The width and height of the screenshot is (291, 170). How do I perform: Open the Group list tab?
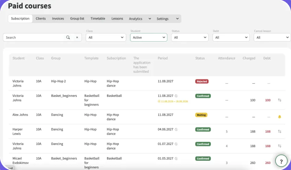pos(77,19)
